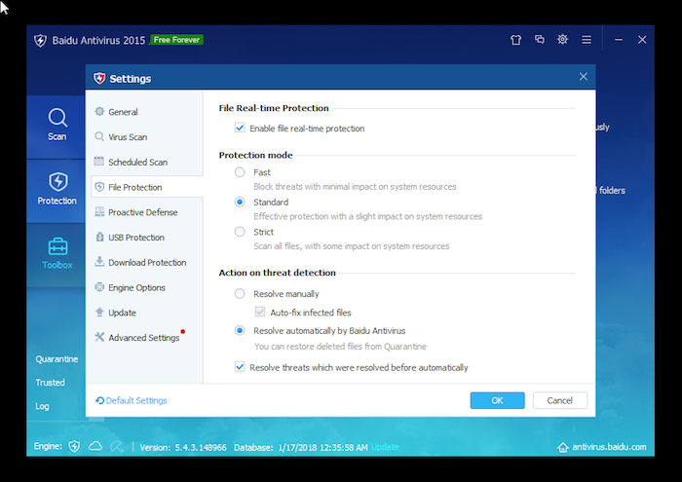
Task: Toggle Auto-fix infected files checkbox
Action: coord(260,312)
